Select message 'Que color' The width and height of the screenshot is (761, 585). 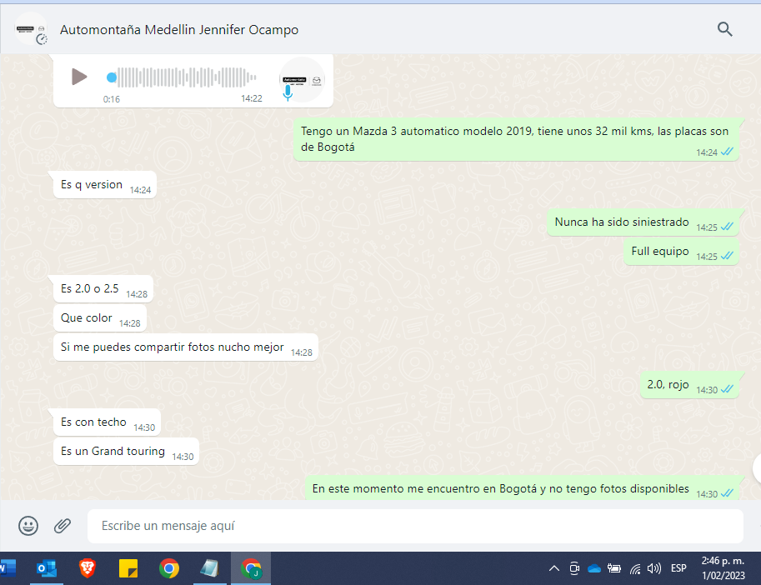click(x=100, y=318)
